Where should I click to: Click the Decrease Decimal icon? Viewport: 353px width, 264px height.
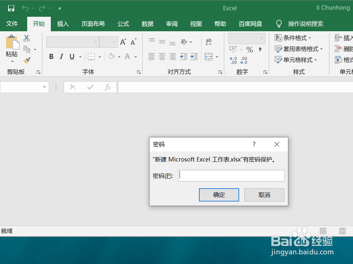point(244,60)
